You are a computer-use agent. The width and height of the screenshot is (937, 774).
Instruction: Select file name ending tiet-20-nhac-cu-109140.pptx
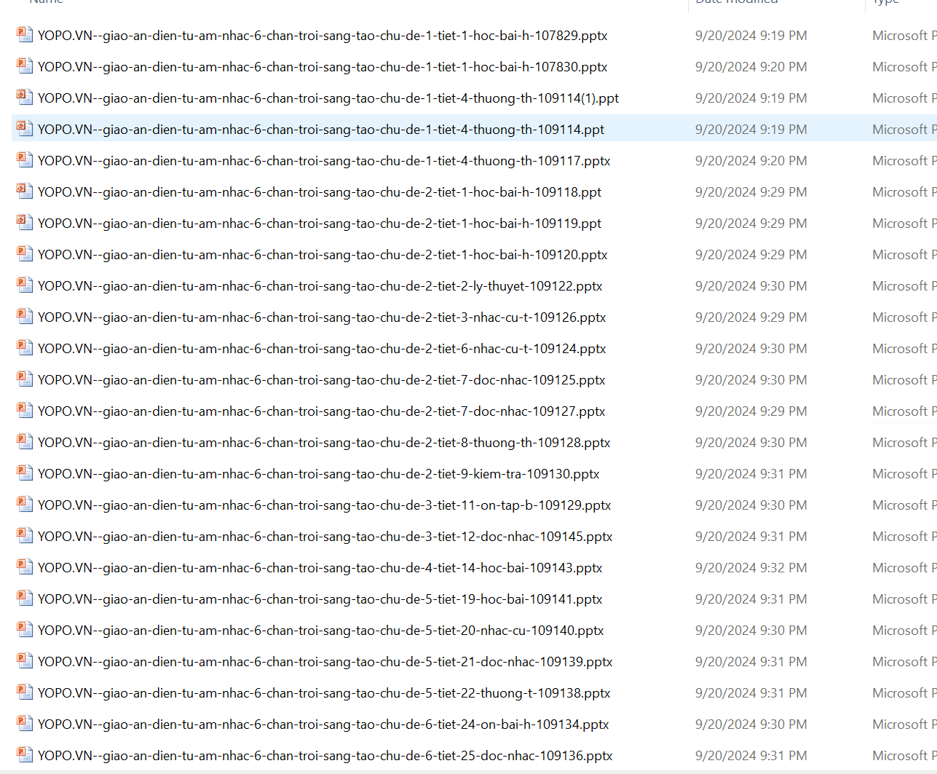(321, 631)
